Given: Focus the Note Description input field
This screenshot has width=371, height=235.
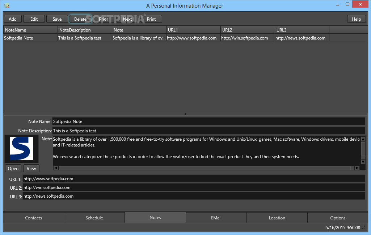Looking at the screenshot, I should pyautogui.click(x=208, y=131).
